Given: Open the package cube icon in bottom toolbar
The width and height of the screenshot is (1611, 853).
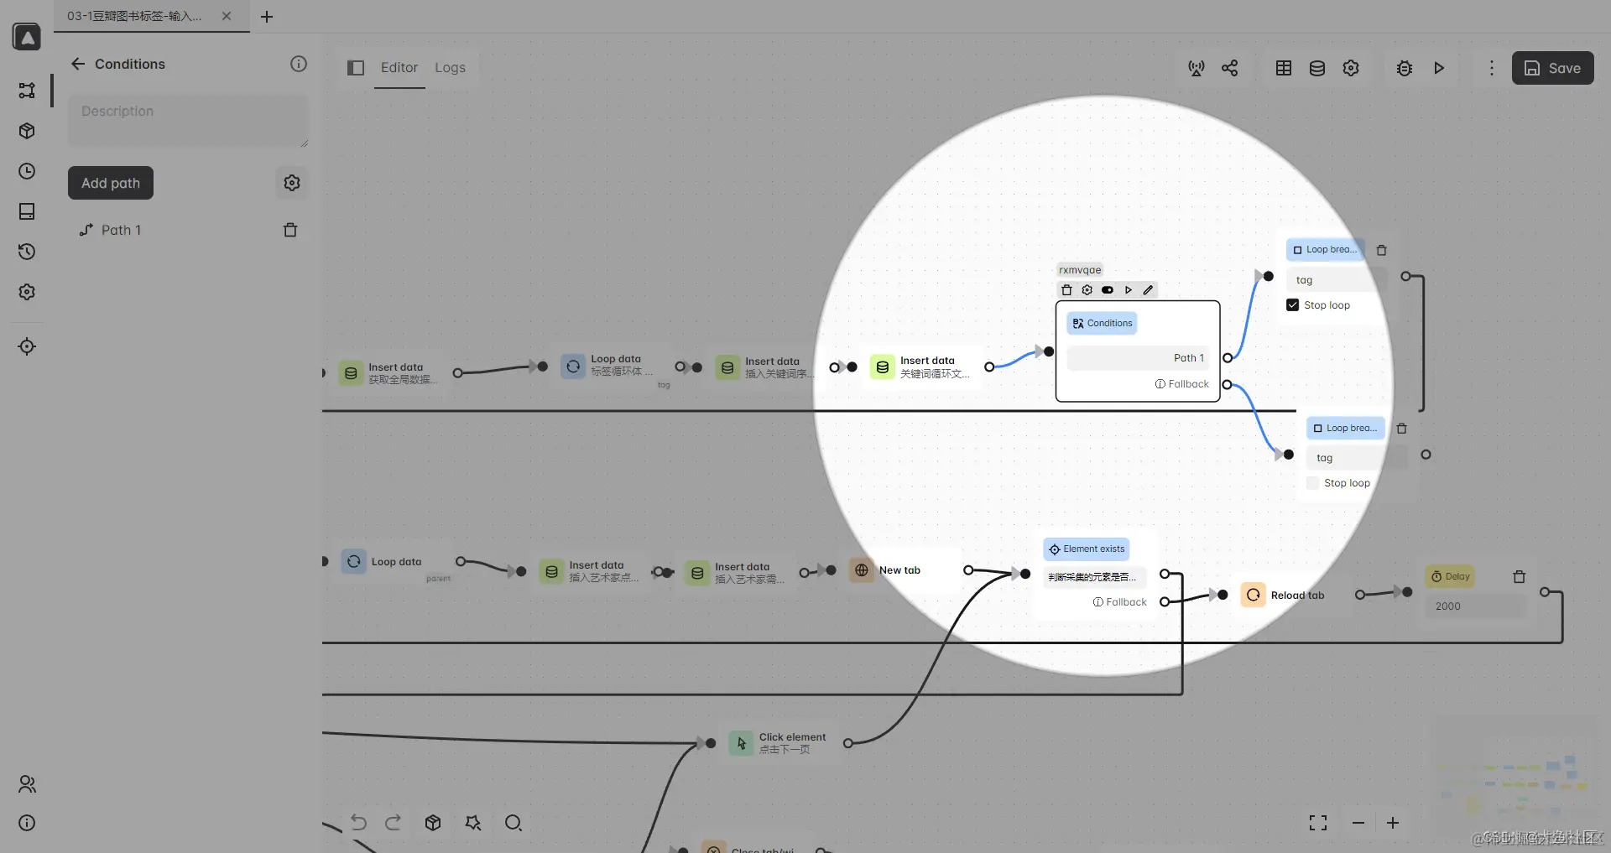Looking at the screenshot, I should point(433,823).
